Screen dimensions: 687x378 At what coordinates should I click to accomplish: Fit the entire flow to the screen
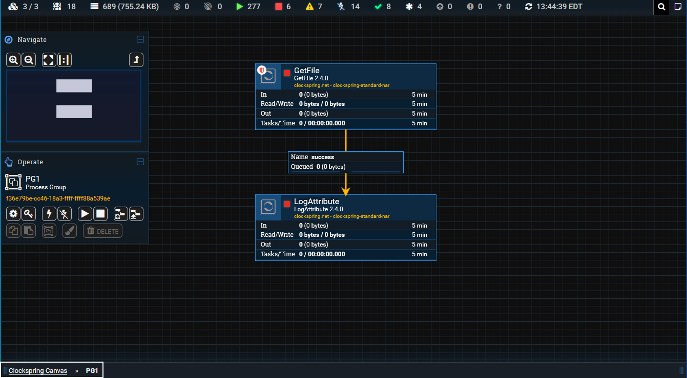click(49, 60)
